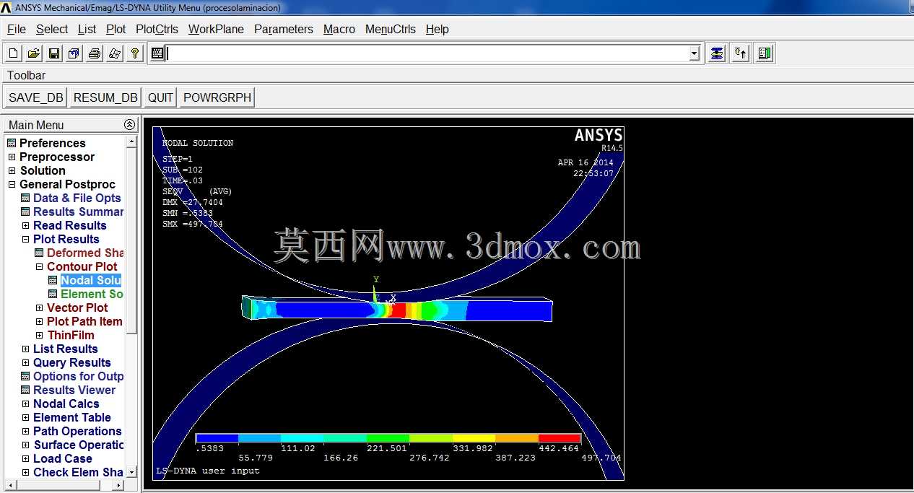Image resolution: width=914 pixels, height=493 pixels.
Task: Expand the Element Table node
Action: point(25,417)
